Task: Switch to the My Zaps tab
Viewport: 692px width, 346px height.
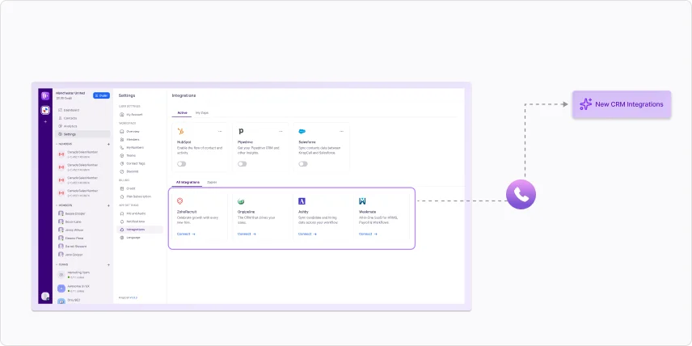Action: tap(202, 113)
